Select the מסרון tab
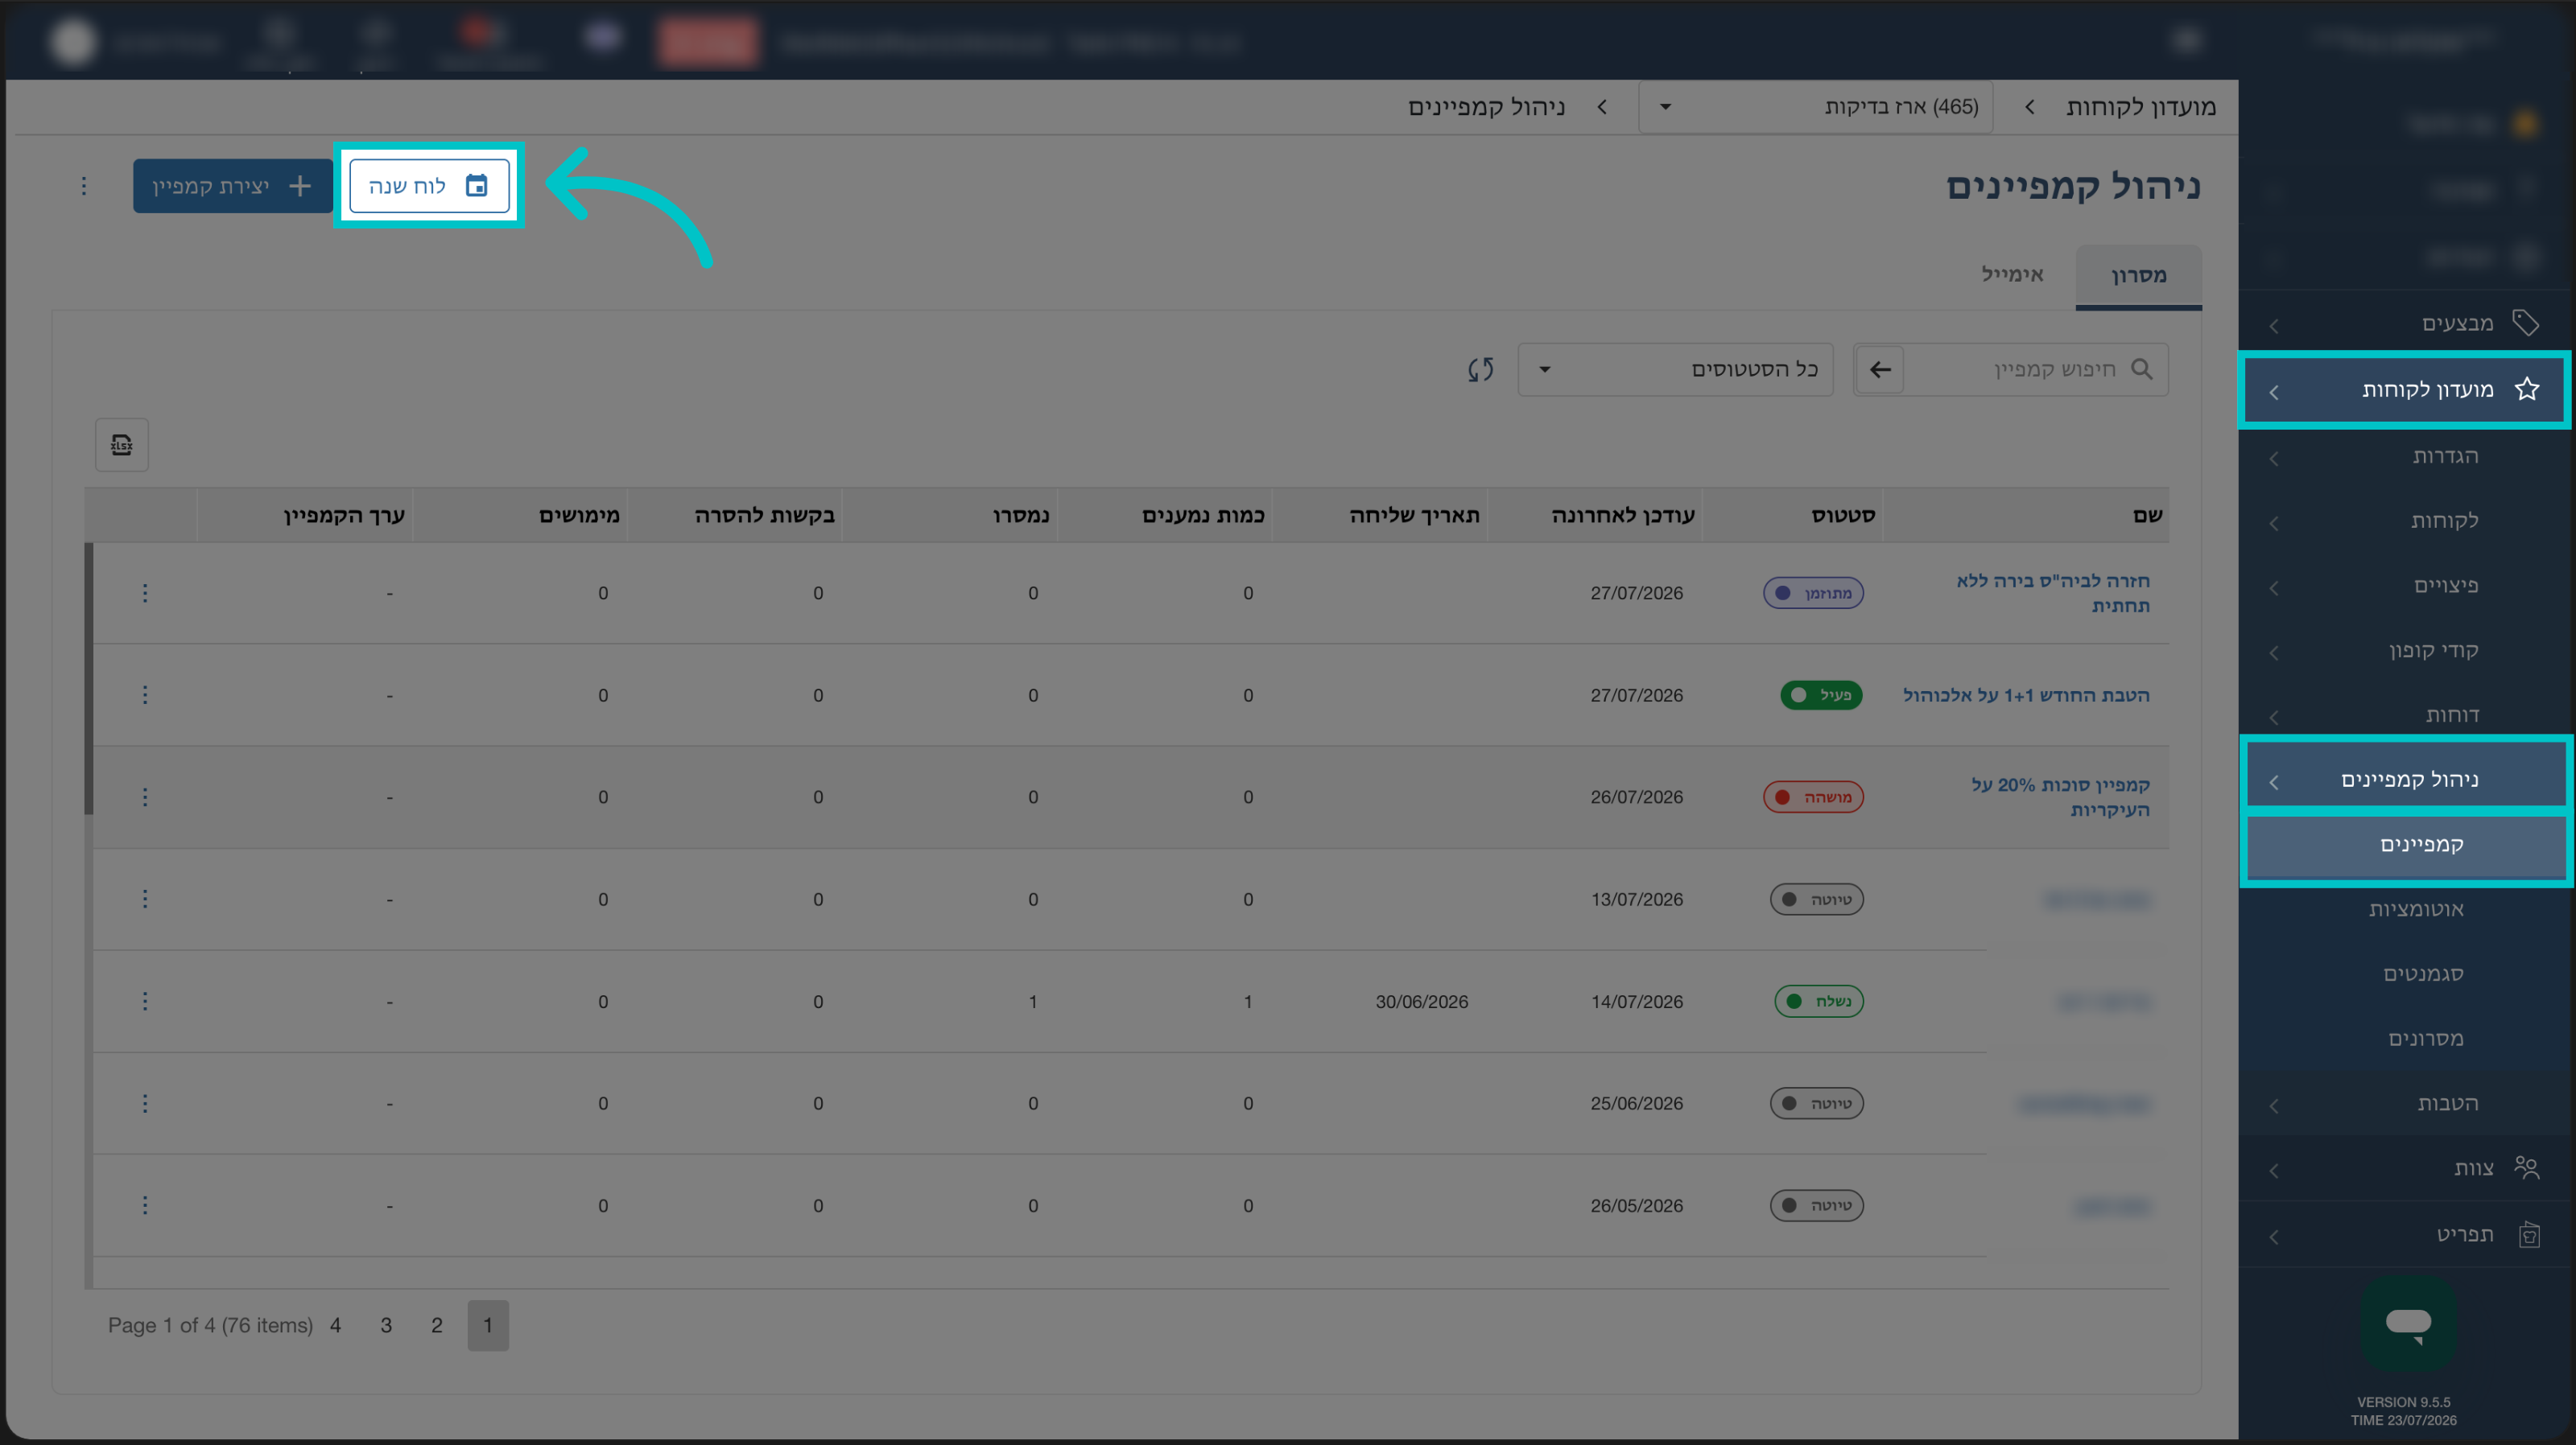2576x1445 pixels. [2138, 276]
